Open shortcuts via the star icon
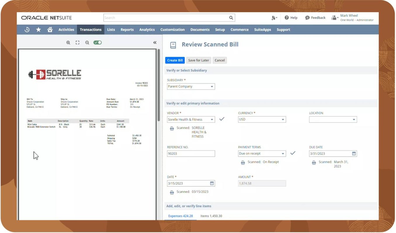Viewport: 396px width, 233px height. point(39,29)
